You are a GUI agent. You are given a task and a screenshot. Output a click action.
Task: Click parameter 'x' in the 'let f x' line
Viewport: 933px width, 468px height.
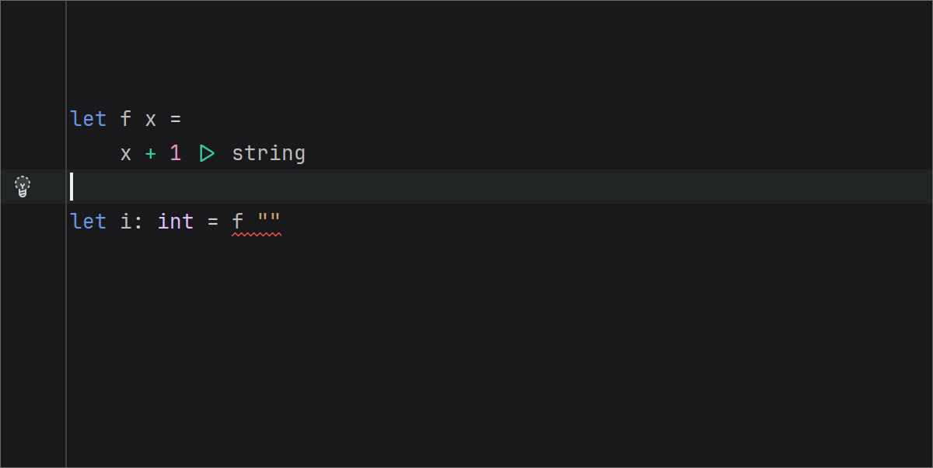[151, 119]
